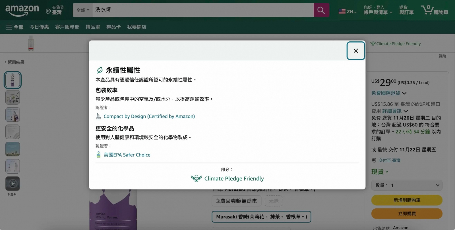
Task: Open 禮品卡 in navigation bar
Action: click(113, 27)
